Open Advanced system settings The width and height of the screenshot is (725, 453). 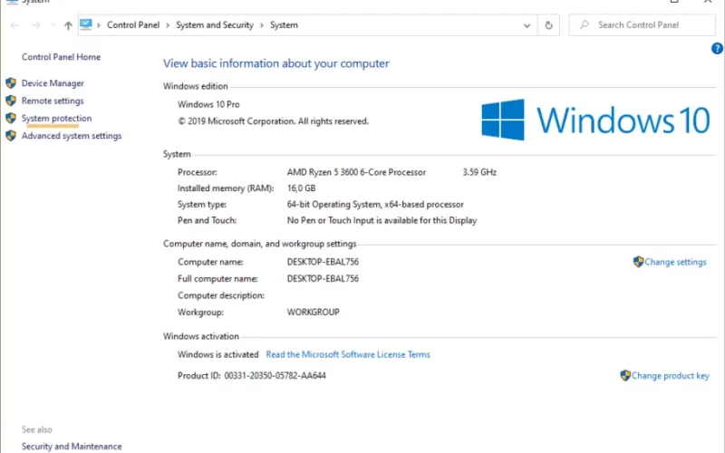(72, 136)
